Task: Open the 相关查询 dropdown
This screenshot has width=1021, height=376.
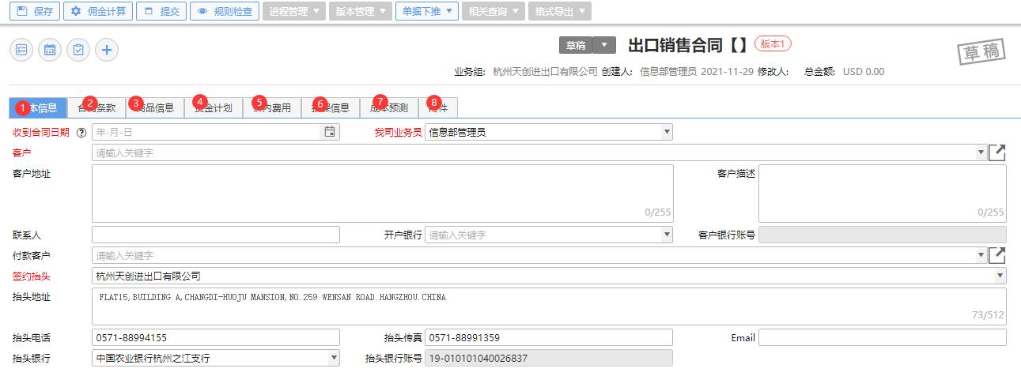Action: 493,12
